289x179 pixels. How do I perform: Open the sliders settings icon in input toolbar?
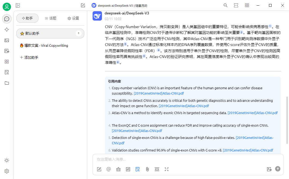[x=128, y=169]
